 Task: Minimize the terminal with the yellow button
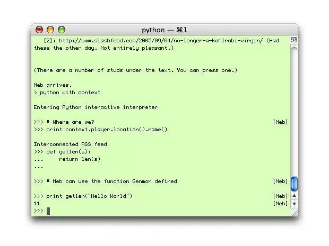coord(50,30)
